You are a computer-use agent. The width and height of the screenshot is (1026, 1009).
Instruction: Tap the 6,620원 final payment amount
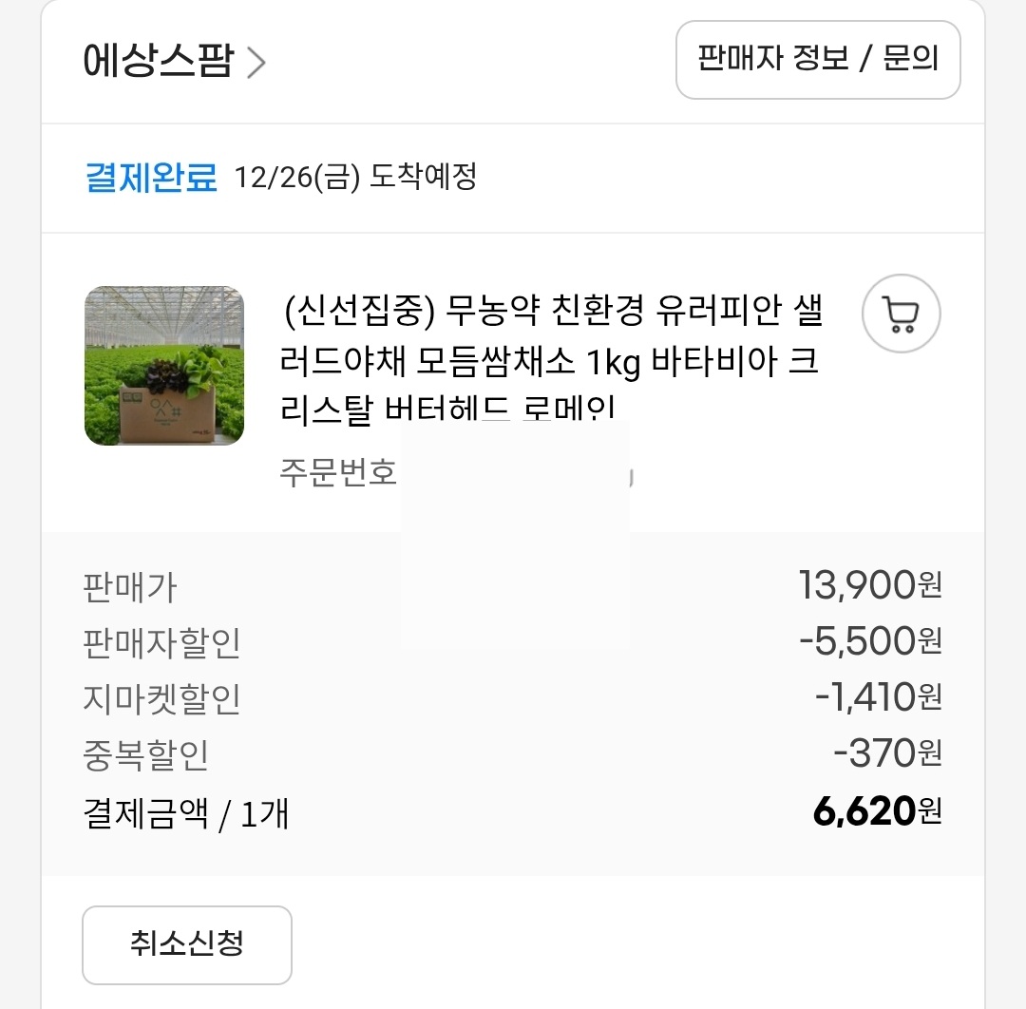coord(877,811)
